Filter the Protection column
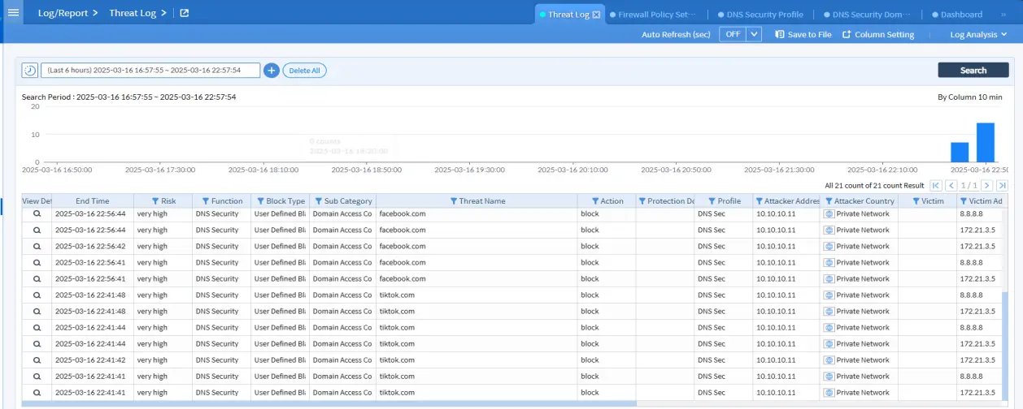This screenshot has width=1023, height=409. (642, 201)
